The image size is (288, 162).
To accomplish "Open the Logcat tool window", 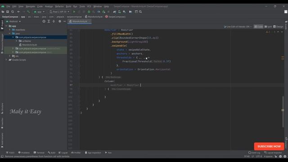I will pyautogui.click(x=63, y=153).
